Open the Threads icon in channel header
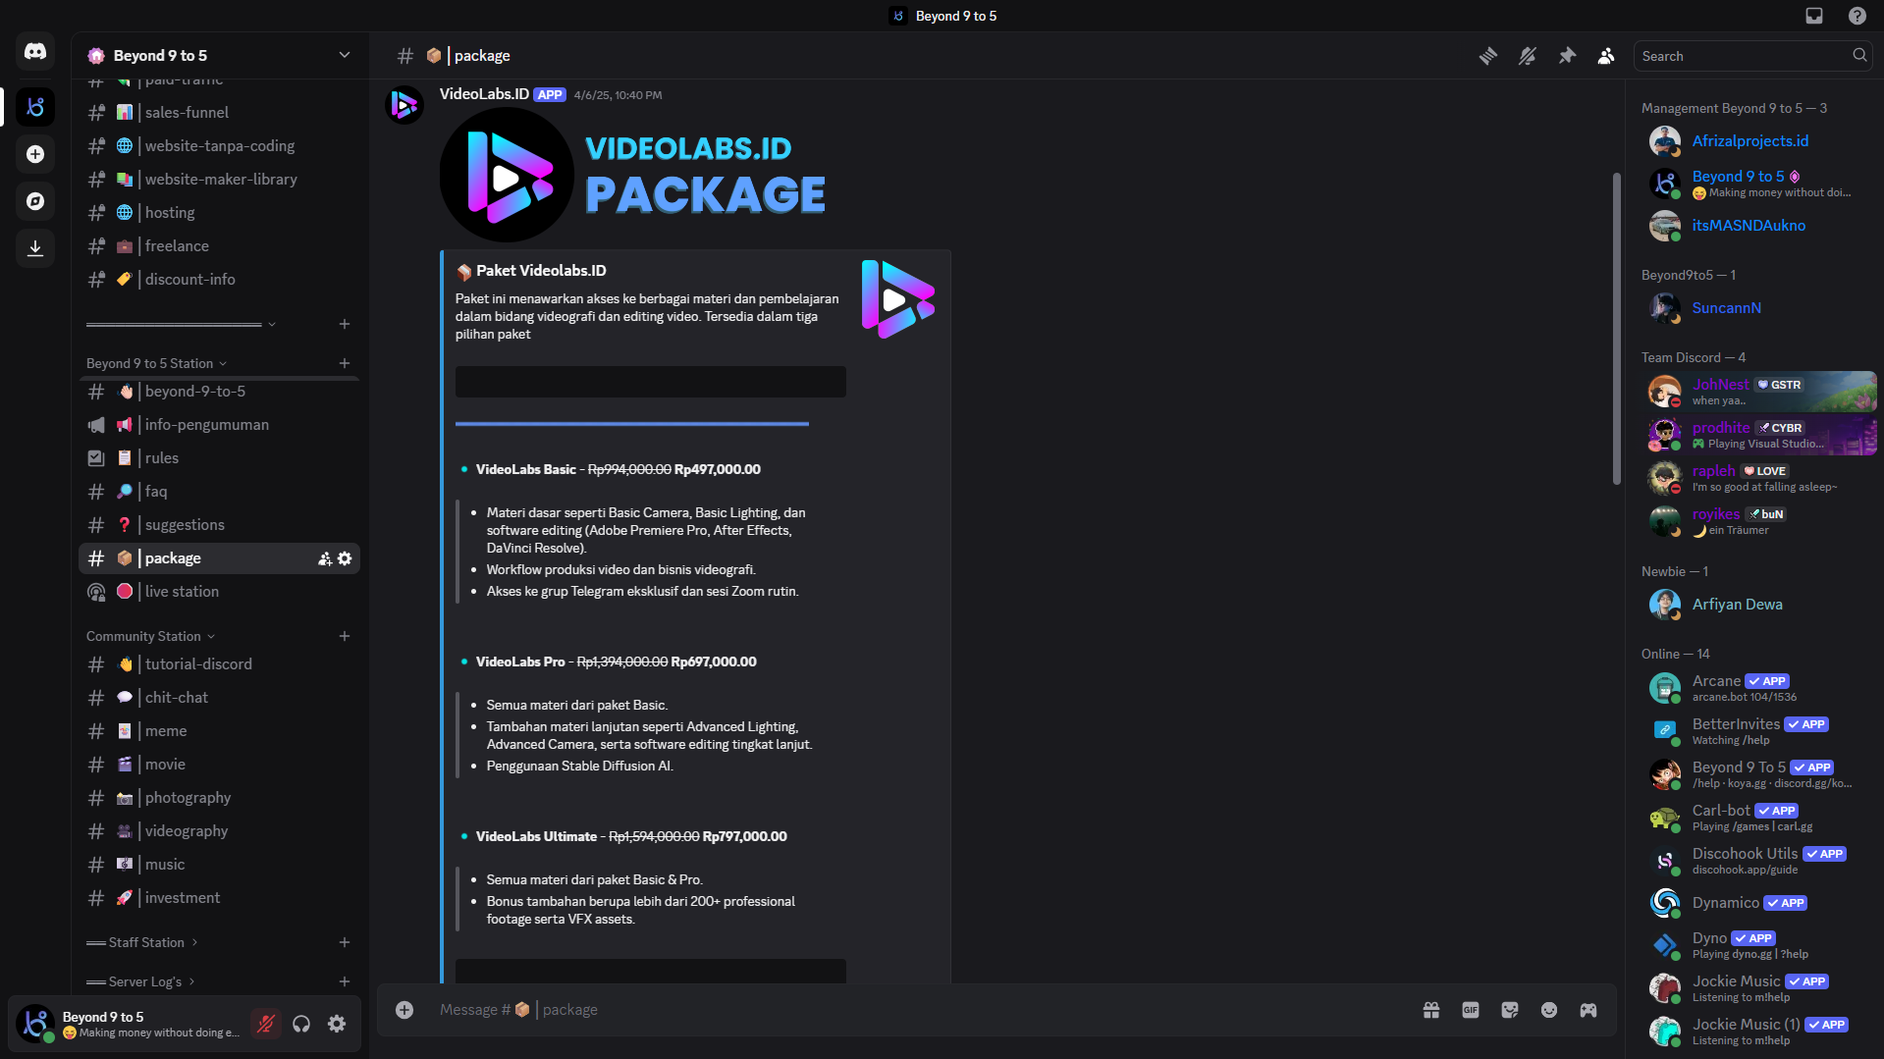 click(1488, 56)
